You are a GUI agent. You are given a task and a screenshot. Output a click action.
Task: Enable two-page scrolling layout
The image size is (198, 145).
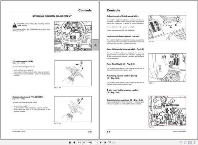click(194, 142)
